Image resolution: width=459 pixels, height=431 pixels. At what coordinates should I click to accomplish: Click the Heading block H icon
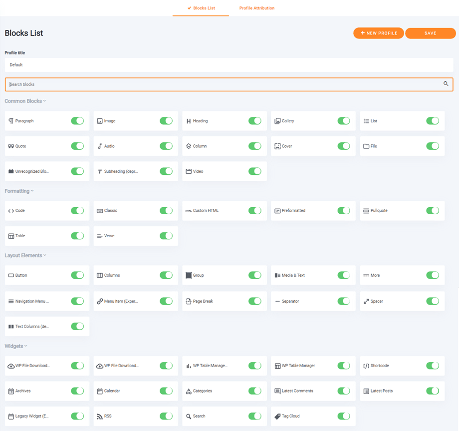click(x=189, y=121)
